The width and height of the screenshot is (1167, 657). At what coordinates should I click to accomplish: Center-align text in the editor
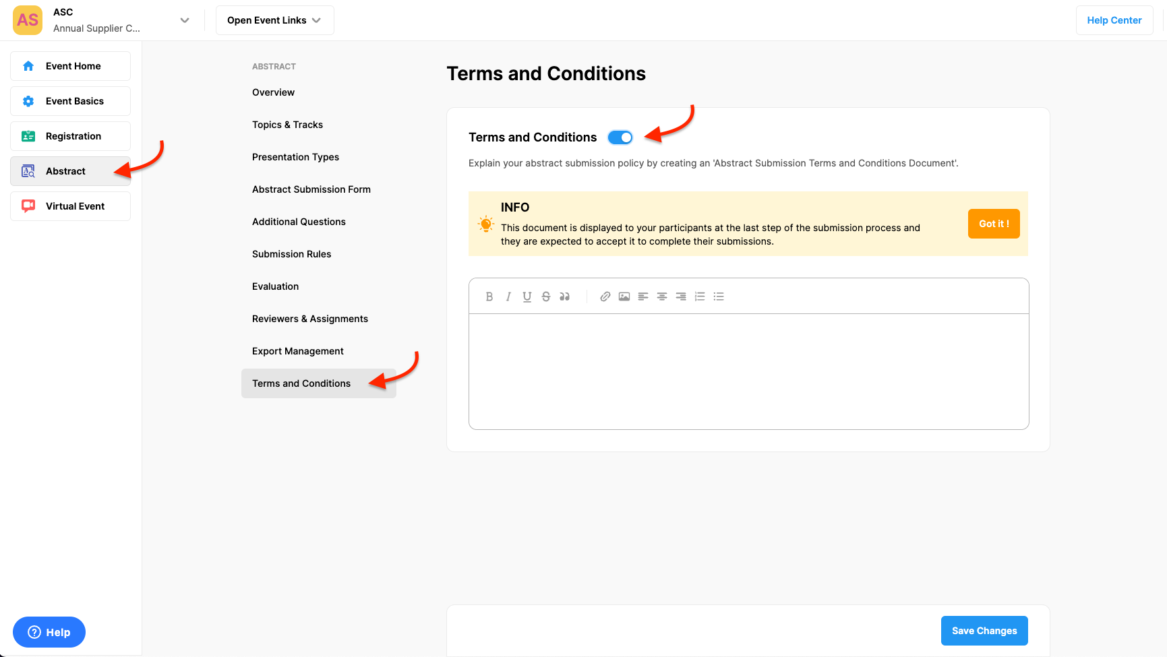662,296
